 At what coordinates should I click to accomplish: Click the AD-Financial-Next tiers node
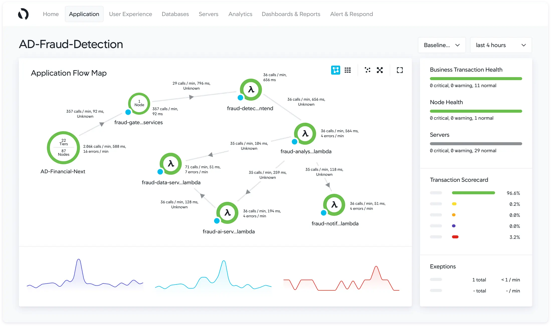click(x=63, y=148)
